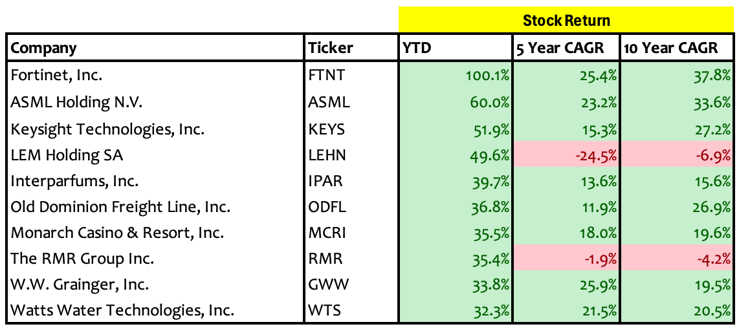Select the Fortinet, Inc. company cell
This screenshot has width=739, height=331.
tap(155, 76)
